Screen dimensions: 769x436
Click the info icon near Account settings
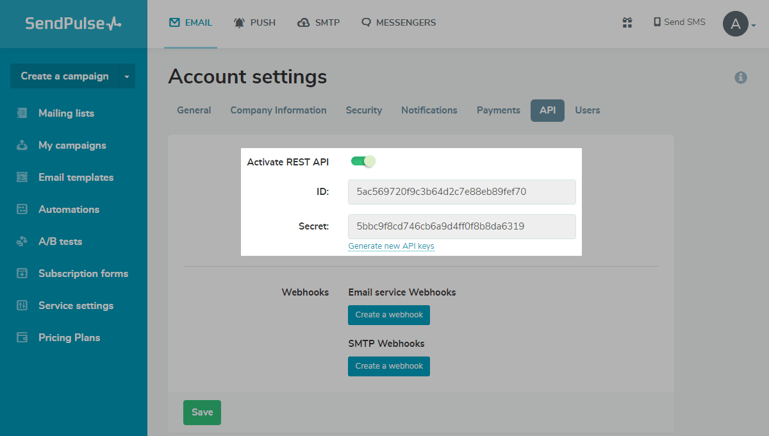(741, 78)
